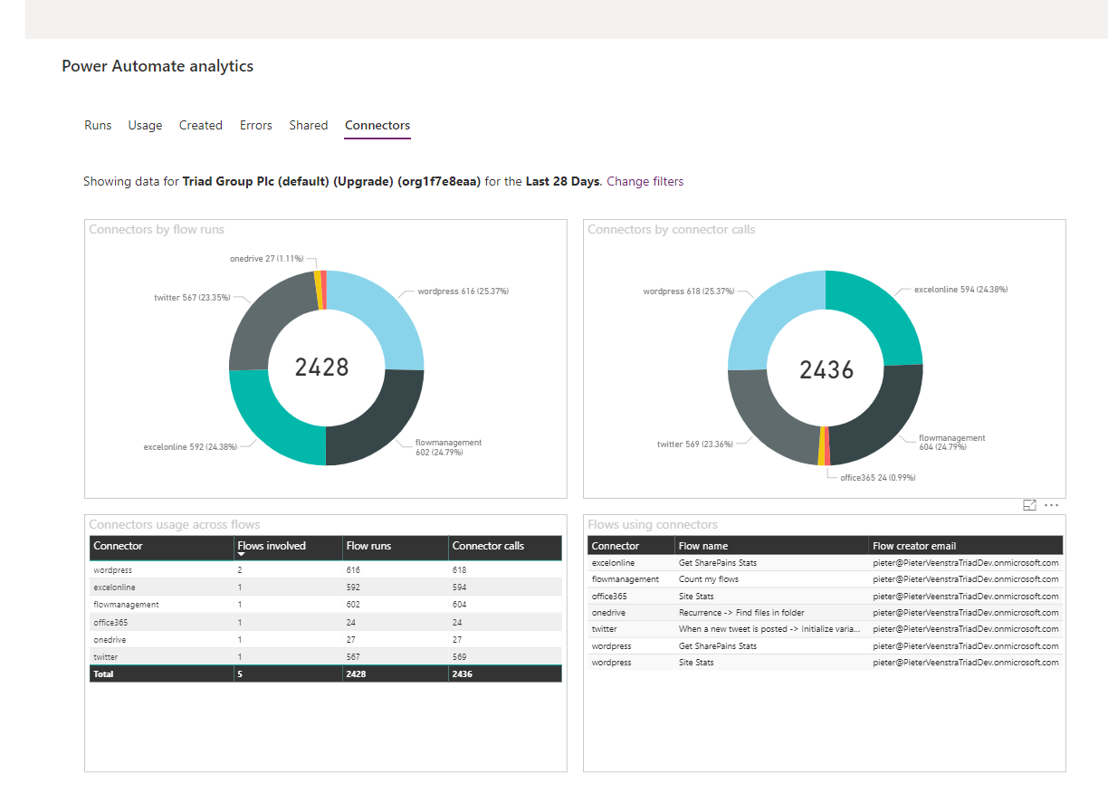Image resolution: width=1108 pixels, height=793 pixels.
Task: Click the focus mode icon above Flows table
Action: (1029, 505)
